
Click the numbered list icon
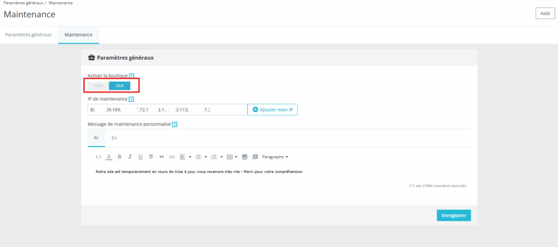click(214, 157)
